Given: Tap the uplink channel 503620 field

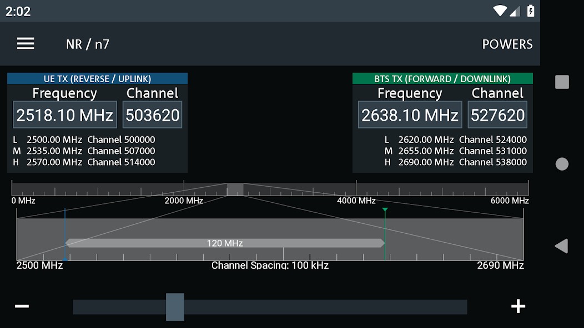Looking at the screenshot, I should [152, 114].
